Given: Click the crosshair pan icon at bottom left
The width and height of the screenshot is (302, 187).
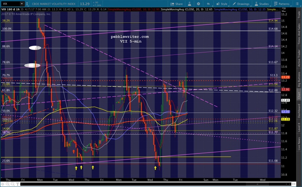Looking at the screenshot, I should tap(3, 184).
